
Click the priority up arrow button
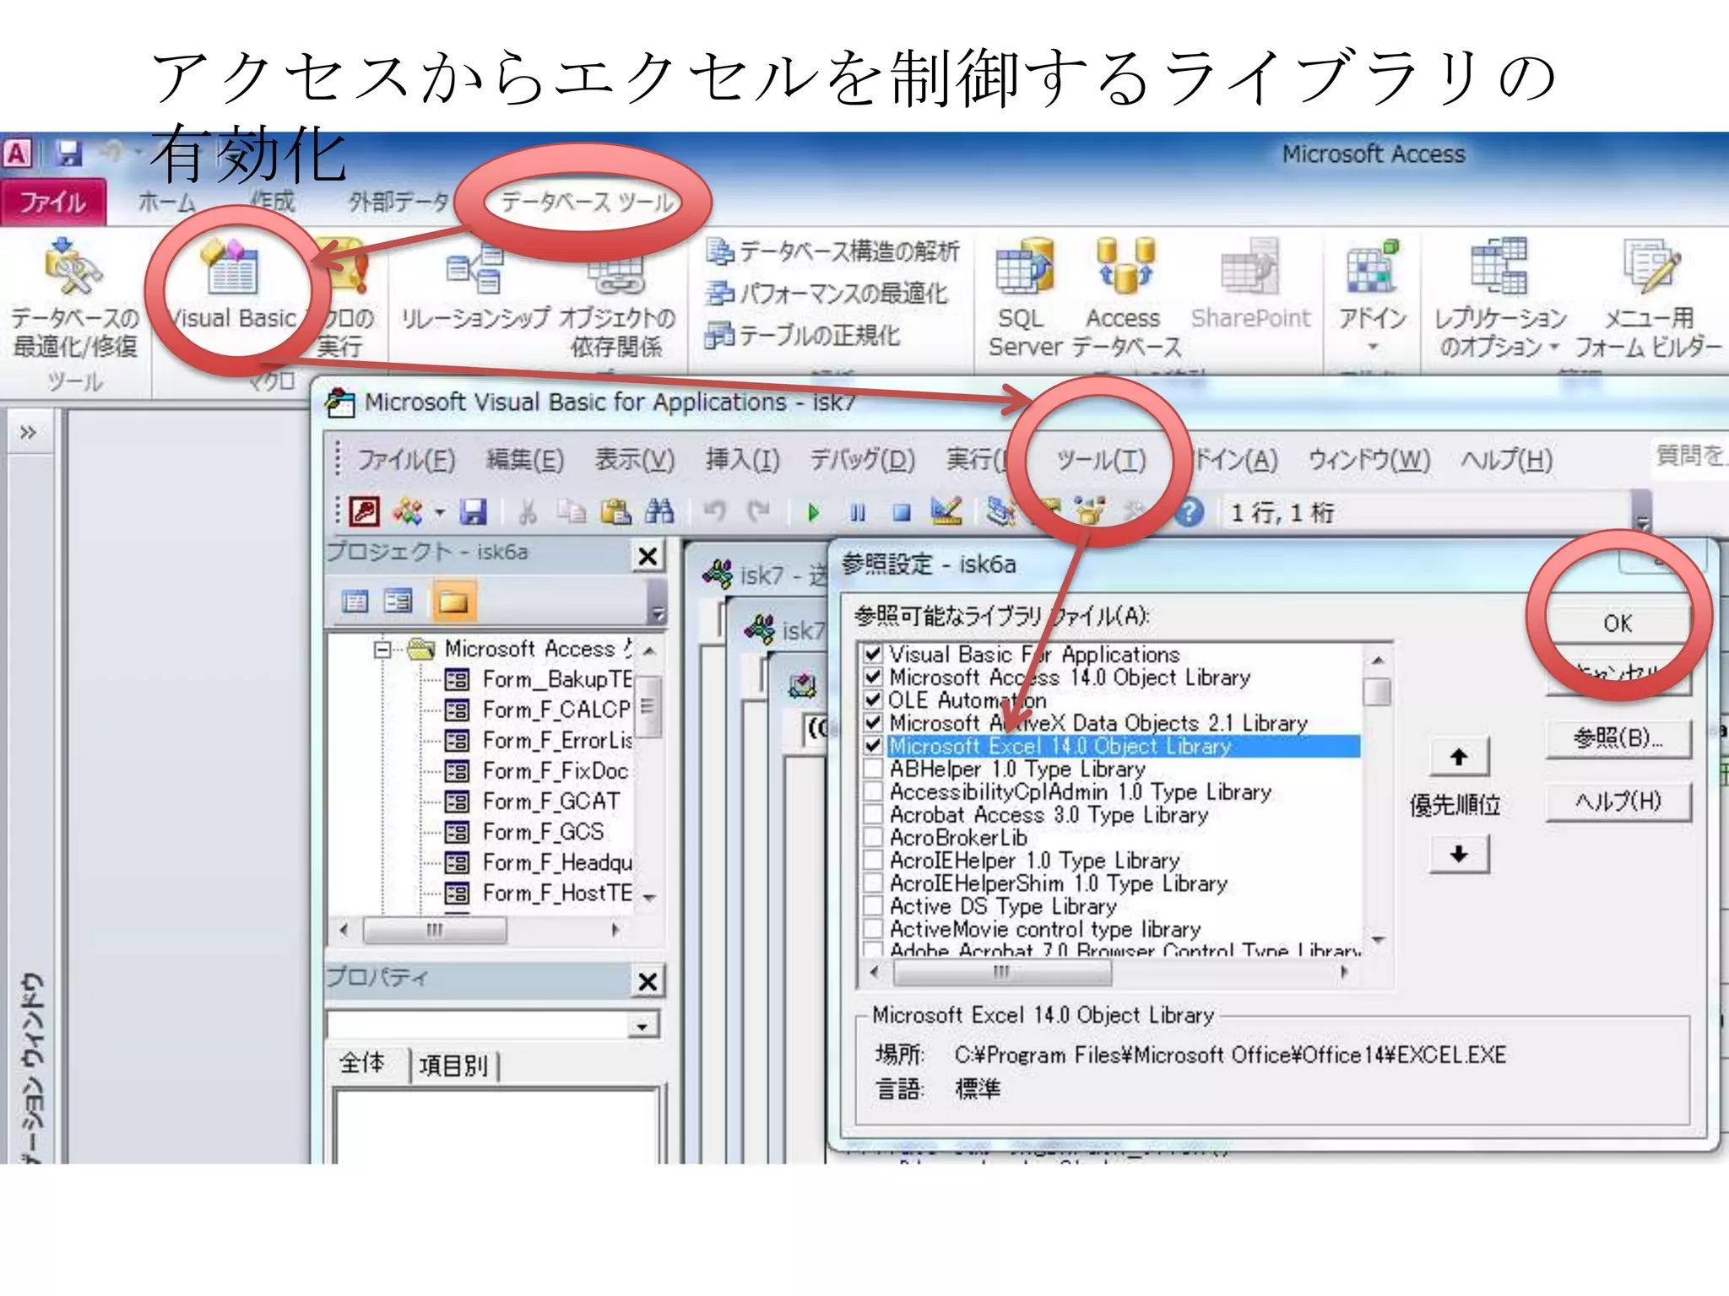[1458, 757]
